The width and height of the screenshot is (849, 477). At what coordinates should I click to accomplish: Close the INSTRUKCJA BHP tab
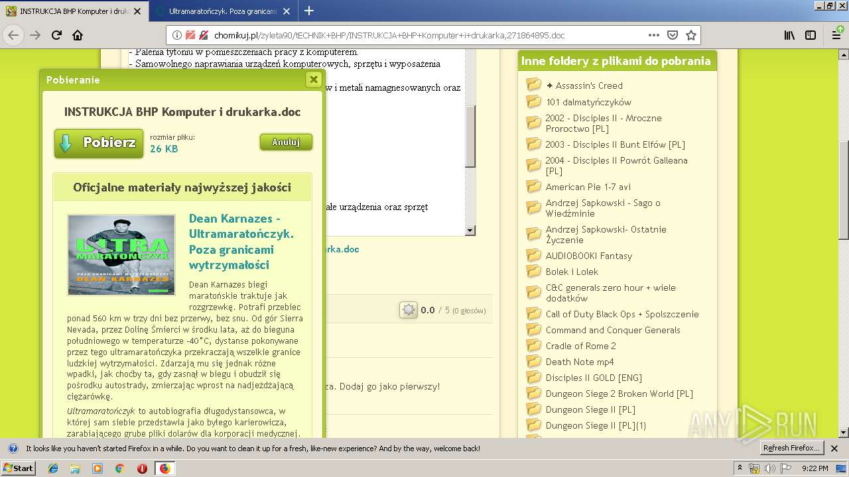click(x=137, y=11)
